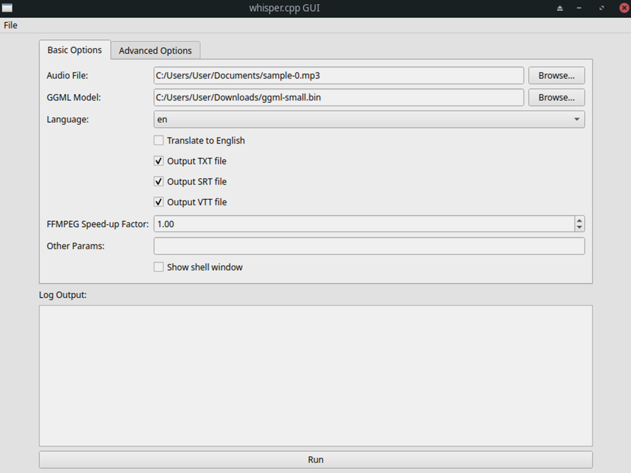
Task: Disable Output SRT file option
Action: tap(159, 181)
